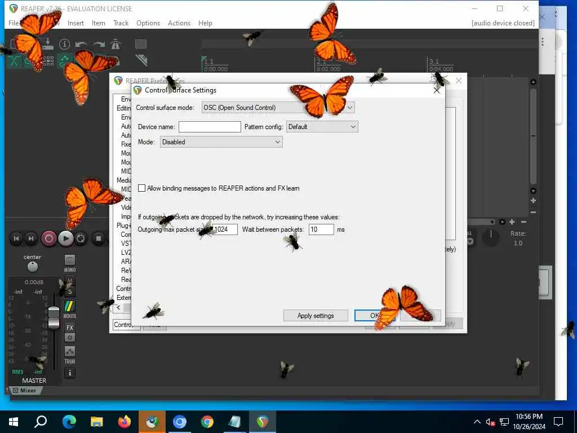Open the Help menu
577x433 pixels.
tap(205, 23)
